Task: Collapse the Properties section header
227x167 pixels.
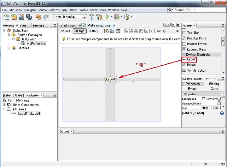Action: coord(183,94)
